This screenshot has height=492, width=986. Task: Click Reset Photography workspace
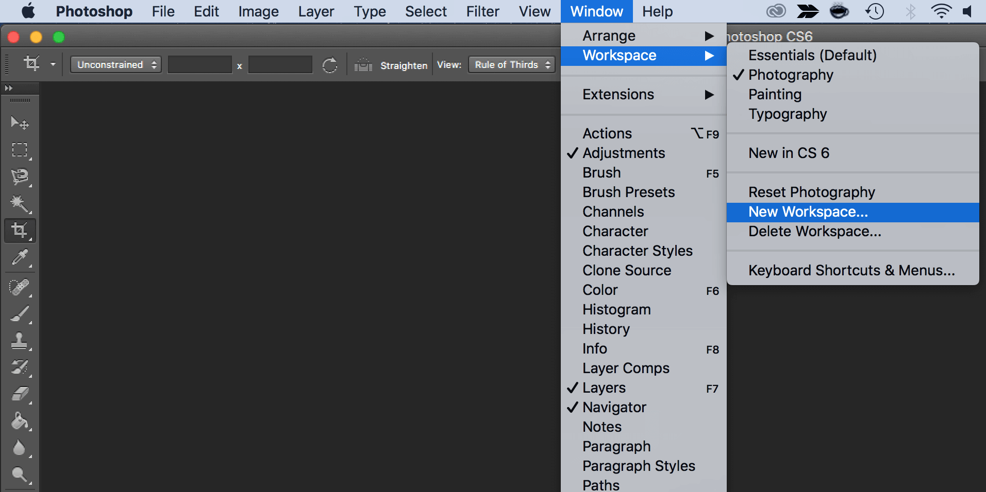(811, 192)
